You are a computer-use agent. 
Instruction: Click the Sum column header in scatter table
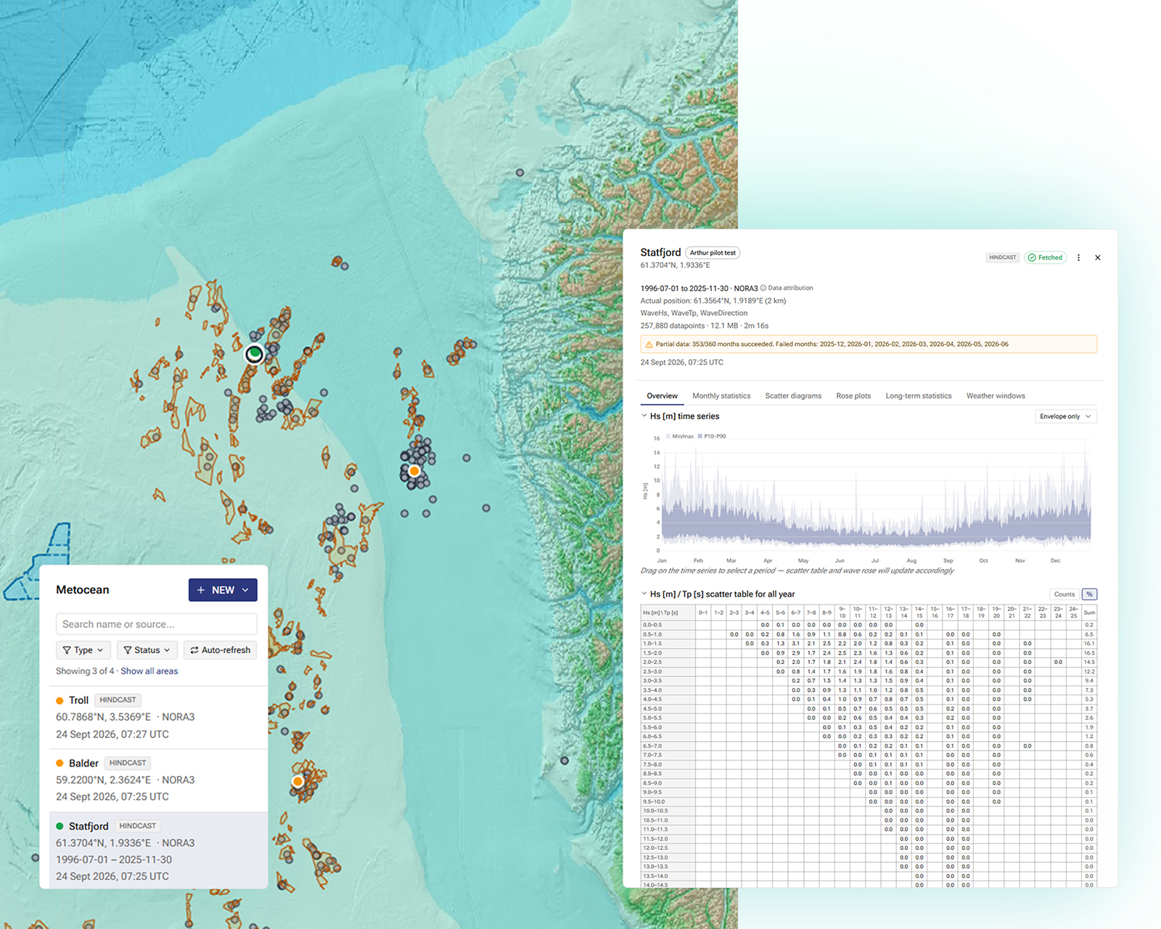[x=1089, y=613]
